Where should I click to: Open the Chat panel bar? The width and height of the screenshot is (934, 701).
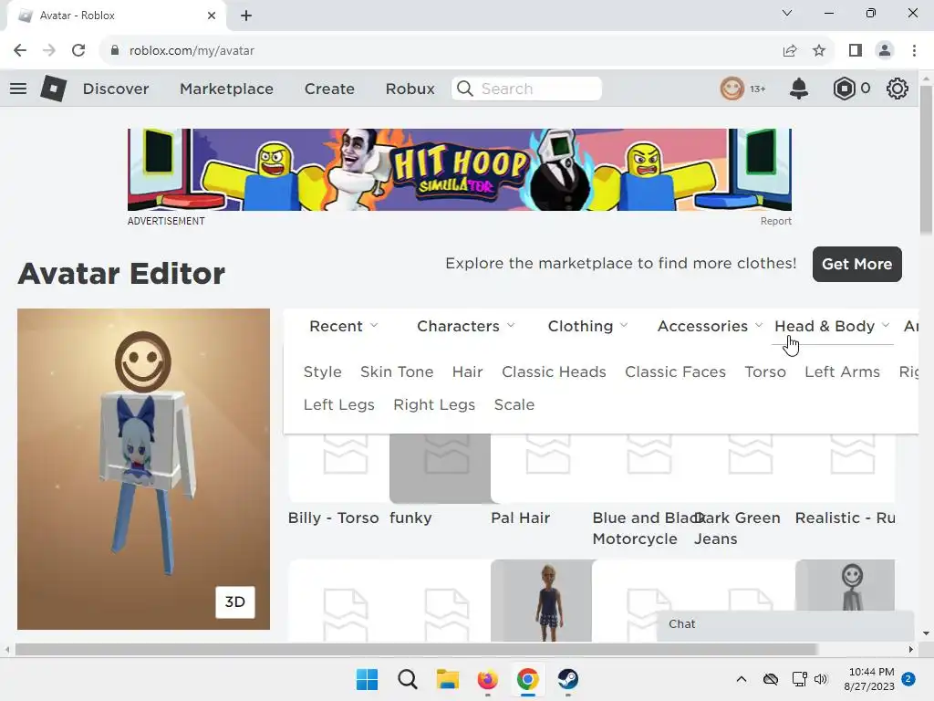[785, 624]
